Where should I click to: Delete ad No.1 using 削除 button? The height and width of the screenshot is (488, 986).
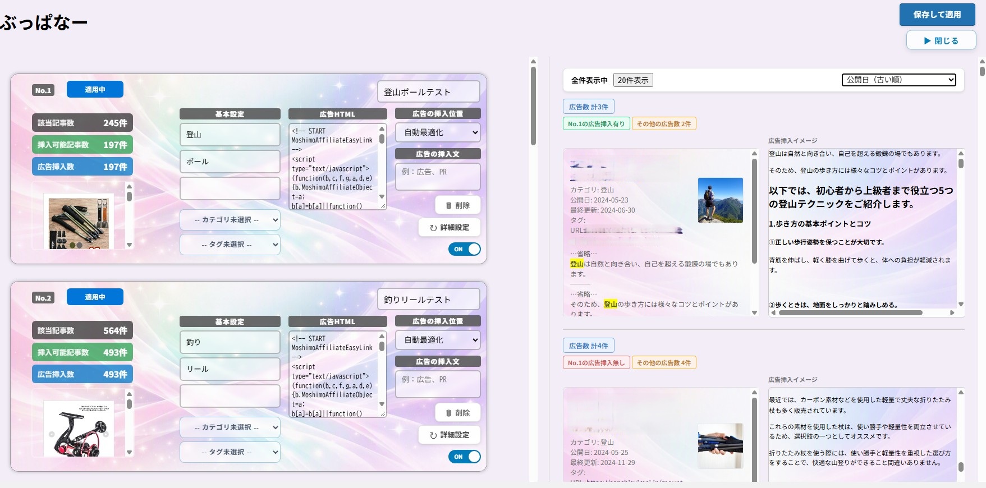point(458,205)
